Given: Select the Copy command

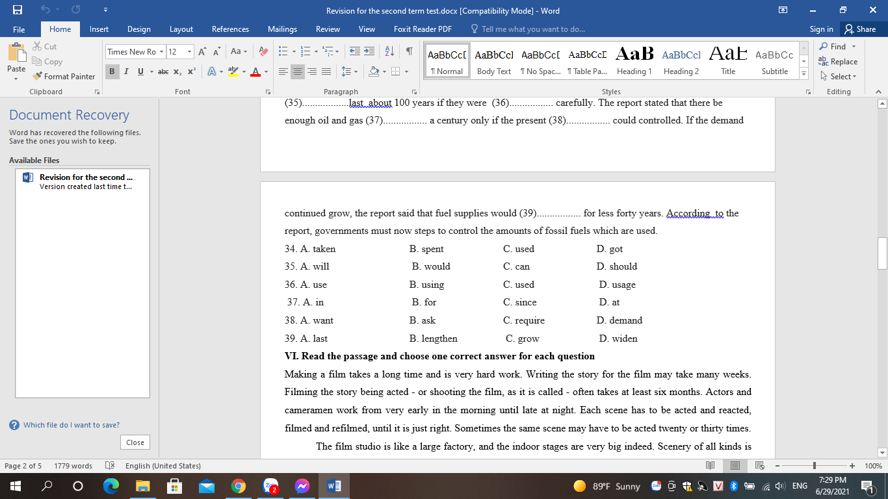Looking at the screenshot, I should click(x=47, y=62).
